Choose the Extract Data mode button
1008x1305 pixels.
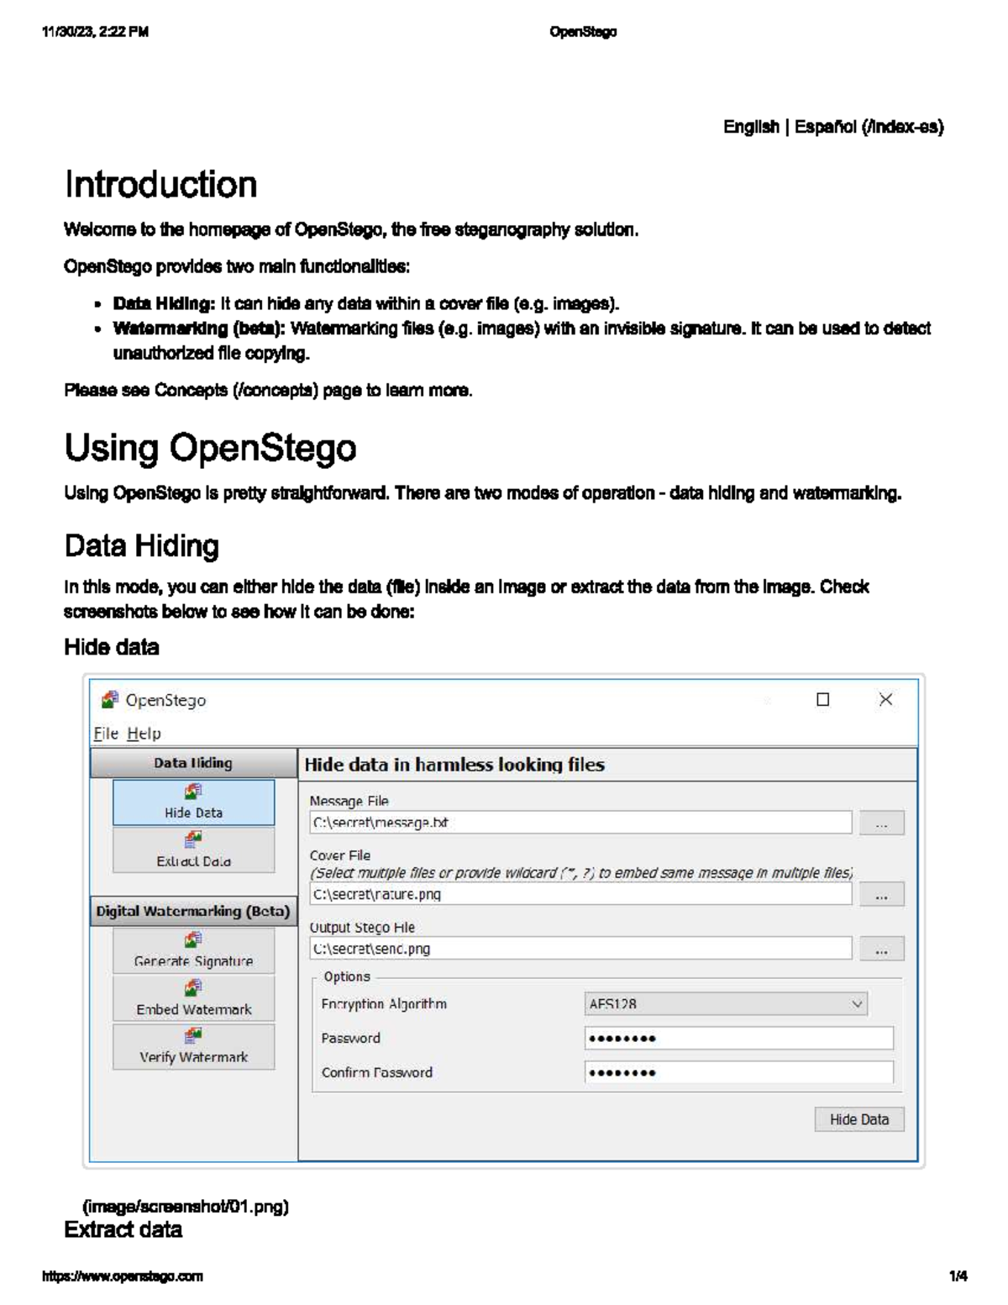tap(193, 850)
